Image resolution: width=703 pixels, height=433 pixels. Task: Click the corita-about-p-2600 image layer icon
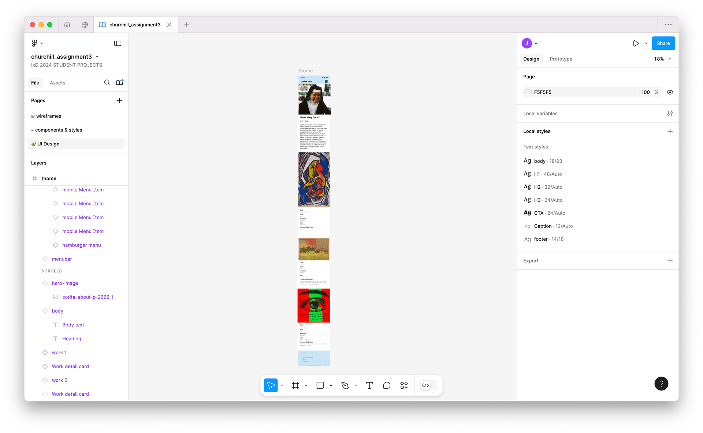(55, 297)
